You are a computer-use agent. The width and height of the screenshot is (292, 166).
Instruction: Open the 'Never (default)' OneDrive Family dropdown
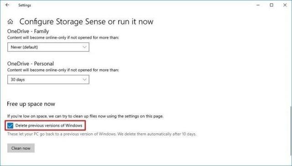tap(48, 47)
